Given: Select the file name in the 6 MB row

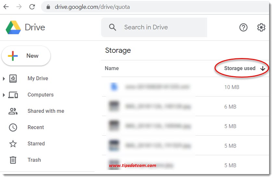Looking at the screenshot, I should [x=158, y=106].
